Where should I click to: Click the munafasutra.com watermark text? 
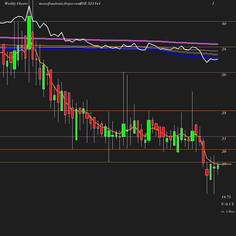point(59,4)
